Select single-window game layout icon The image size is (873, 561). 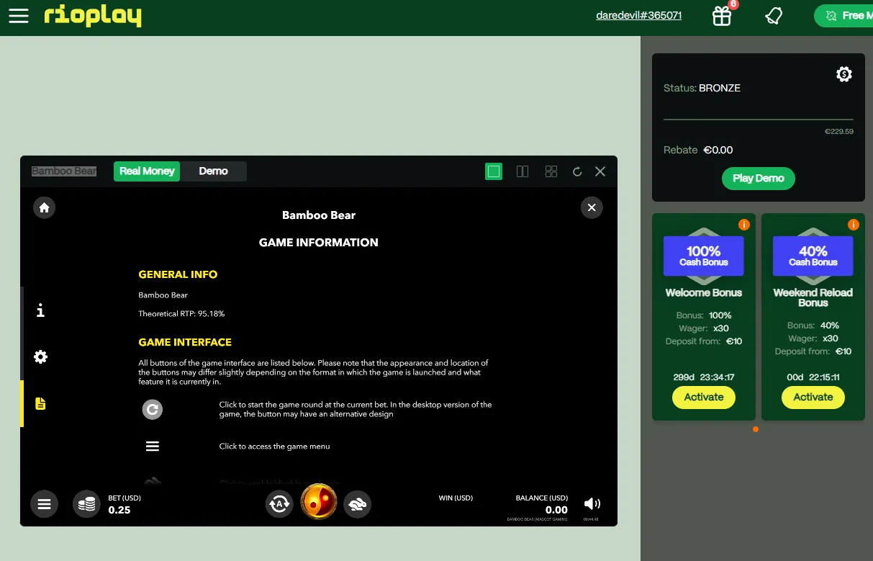[494, 171]
